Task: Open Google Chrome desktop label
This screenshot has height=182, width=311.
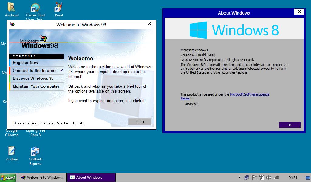Action: [x=12, y=133]
